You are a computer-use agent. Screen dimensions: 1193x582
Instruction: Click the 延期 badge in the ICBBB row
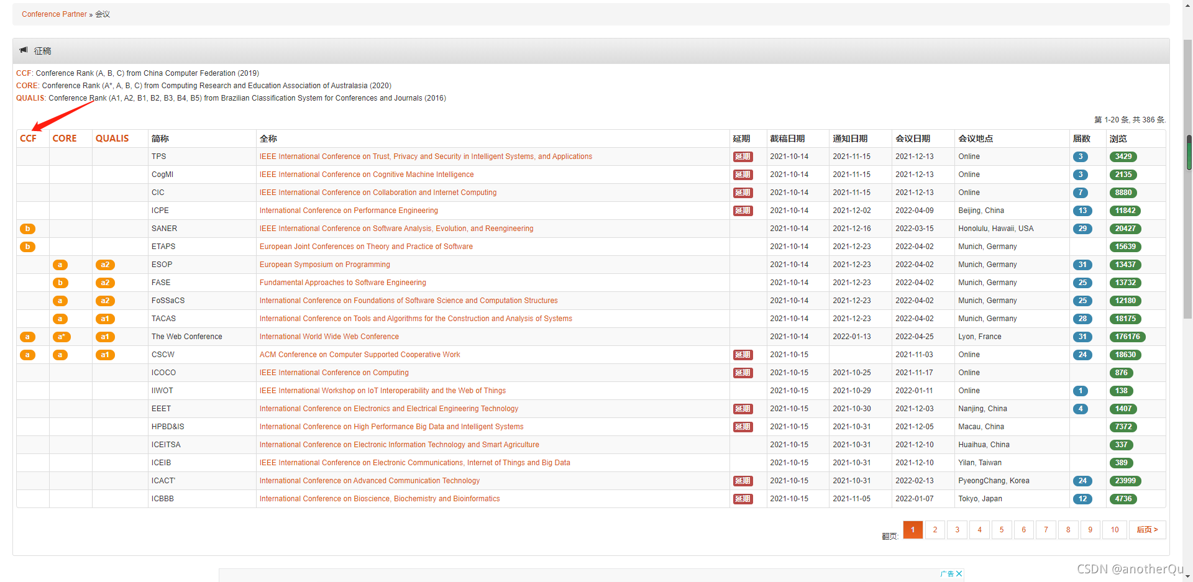(x=743, y=499)
